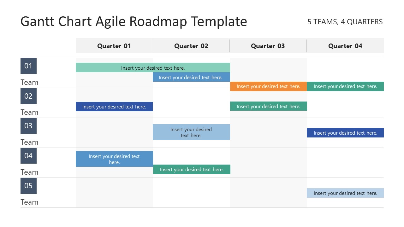Select the Quarter 03 column header
The width and height of the screenshot is (404, 227).
[268, 46]
